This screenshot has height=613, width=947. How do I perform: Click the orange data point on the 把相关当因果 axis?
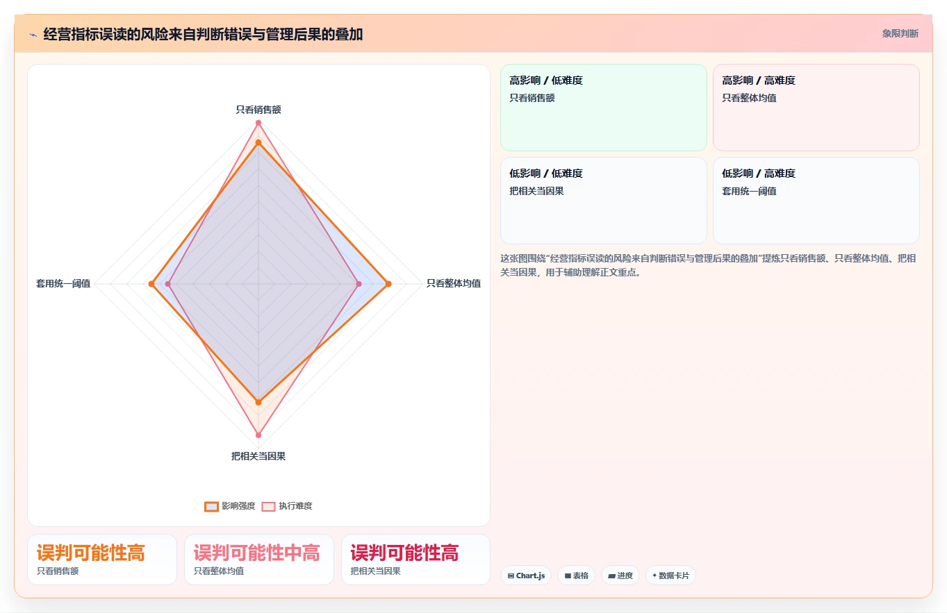point(258,402)
